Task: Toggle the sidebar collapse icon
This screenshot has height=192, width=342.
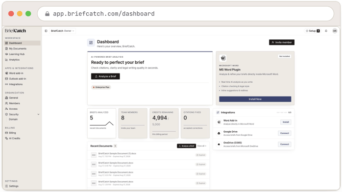Action: pos(46,31)
